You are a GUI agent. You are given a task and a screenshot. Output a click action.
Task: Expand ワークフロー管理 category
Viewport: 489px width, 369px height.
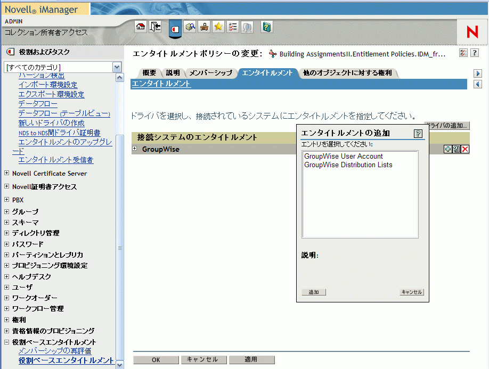6,308
